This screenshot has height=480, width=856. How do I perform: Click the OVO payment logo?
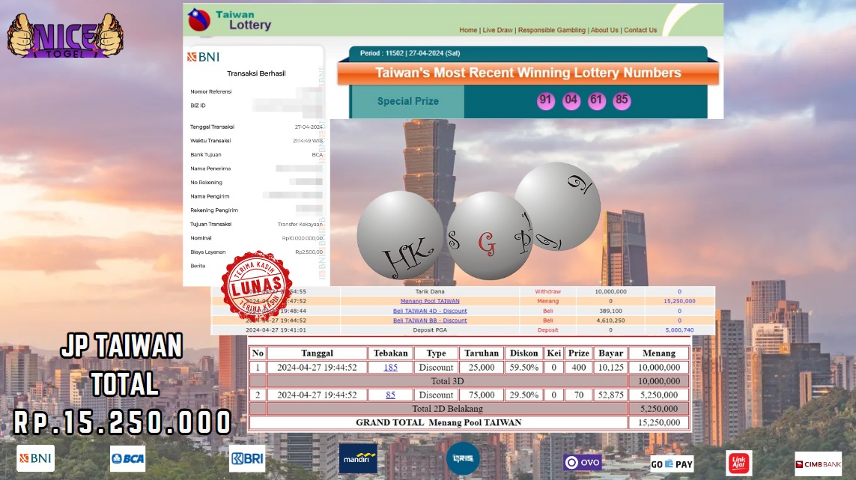[582, 462]
